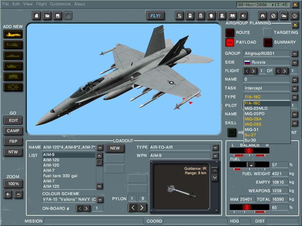Add a new ship unit

pos(13,55)
